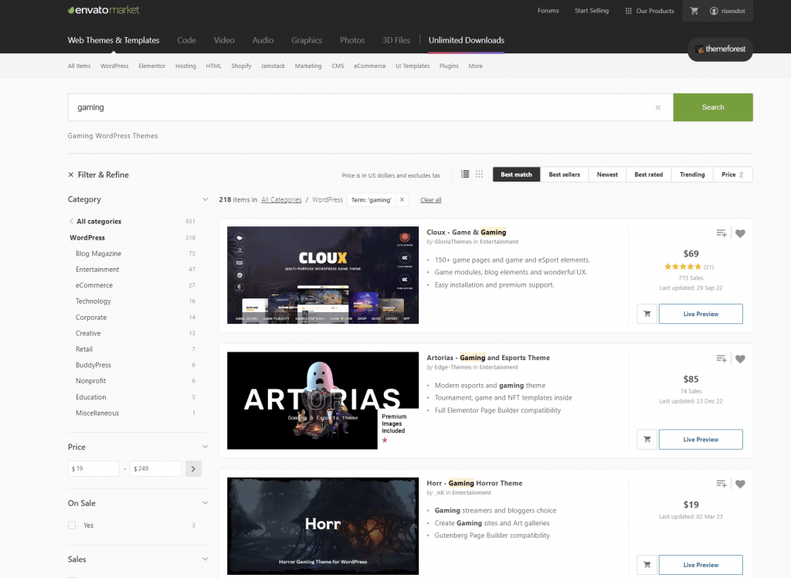Open the All Categories breadcrumb link
This screenshot has height=578, width=791.
click(x=281, y=200)
